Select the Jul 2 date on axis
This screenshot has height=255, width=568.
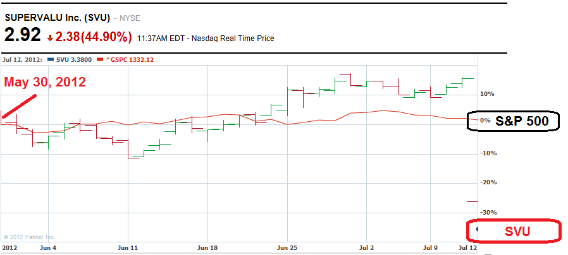367,249
